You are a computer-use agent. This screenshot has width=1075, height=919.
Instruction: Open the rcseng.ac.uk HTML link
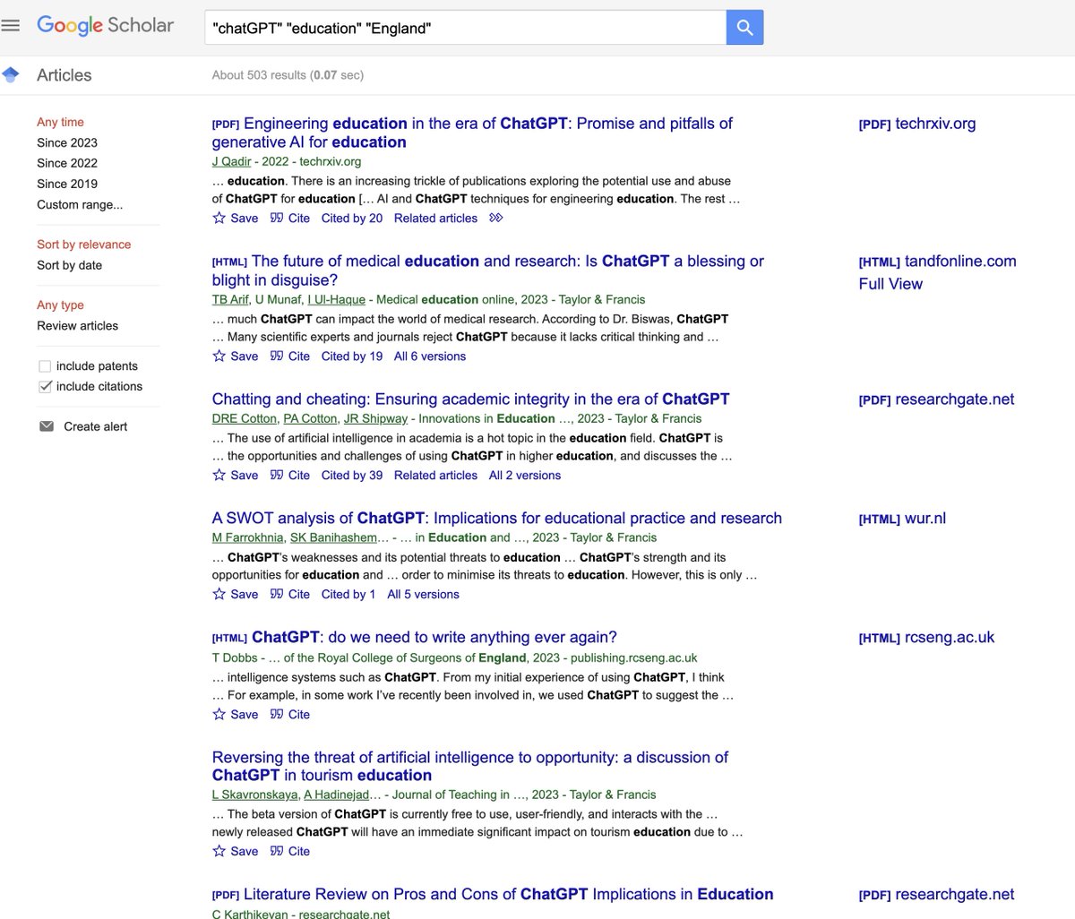click(x=926, y=638)
